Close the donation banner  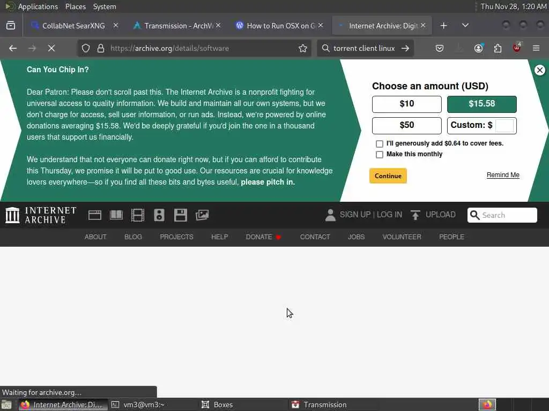pos(539,70)
